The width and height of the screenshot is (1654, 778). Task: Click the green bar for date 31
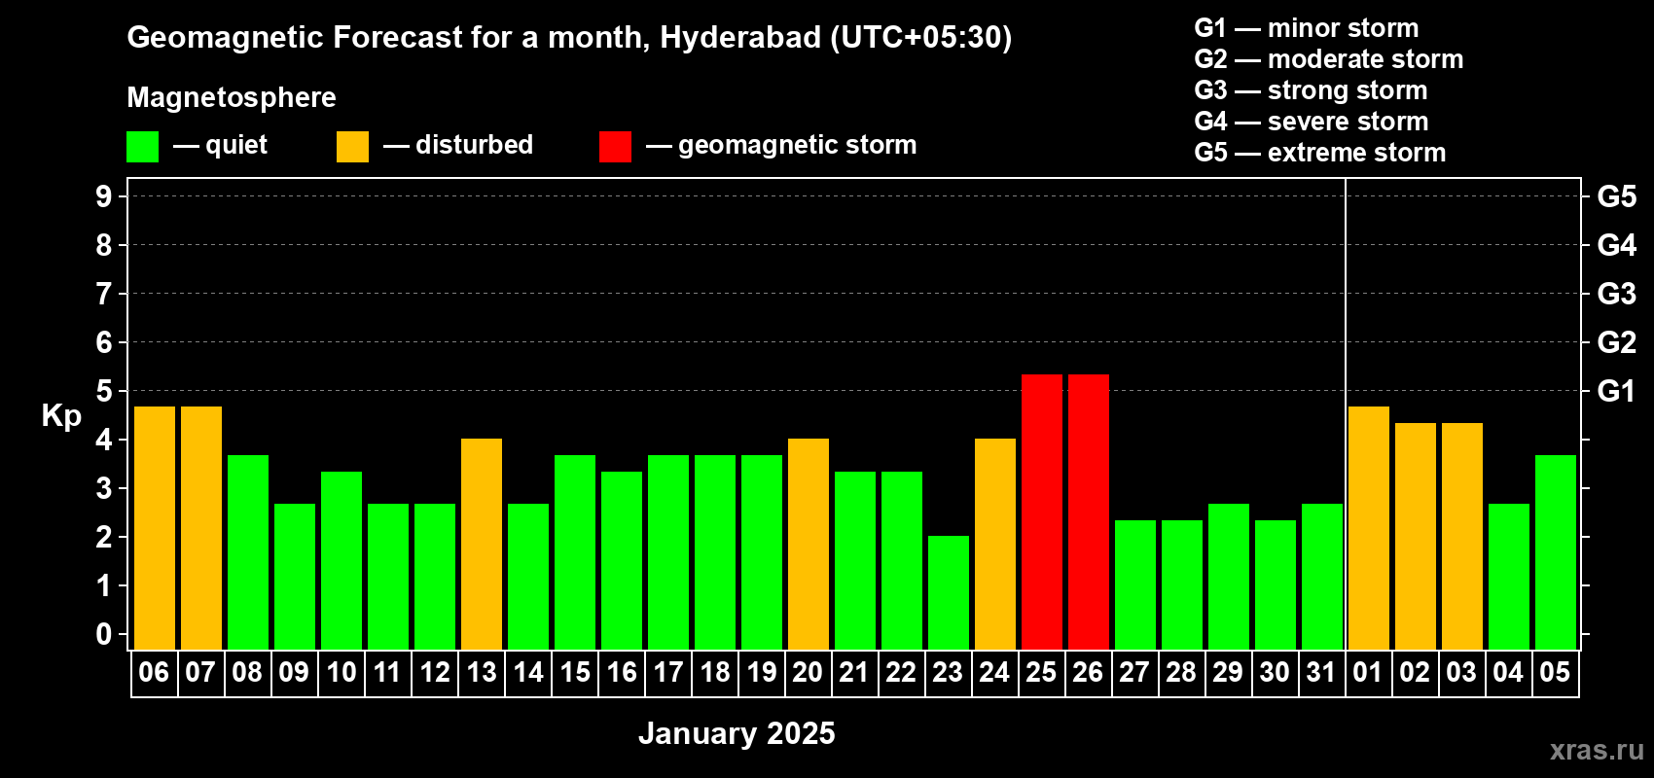click(x=1322, y=577)
